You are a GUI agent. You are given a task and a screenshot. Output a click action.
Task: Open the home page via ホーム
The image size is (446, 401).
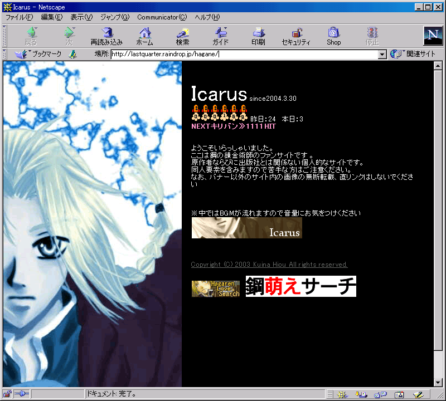click(145, 36)
